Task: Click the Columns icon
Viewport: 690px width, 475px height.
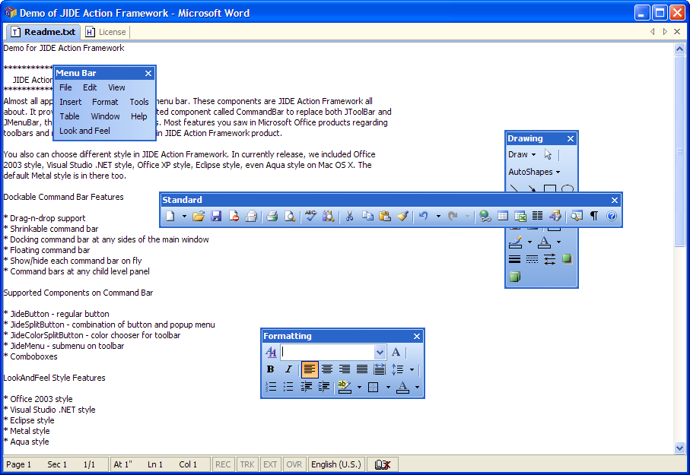Action: (x=537, y=216)
